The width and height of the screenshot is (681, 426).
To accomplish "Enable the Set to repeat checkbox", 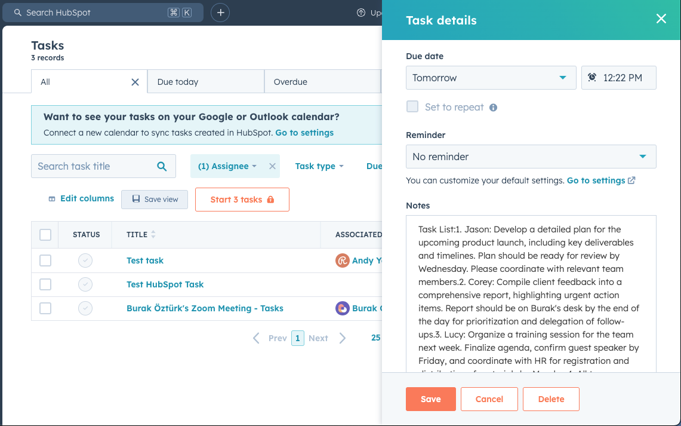I will click(412, 106).
